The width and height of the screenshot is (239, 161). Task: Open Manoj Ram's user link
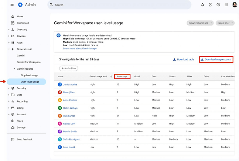coord(69,92)
